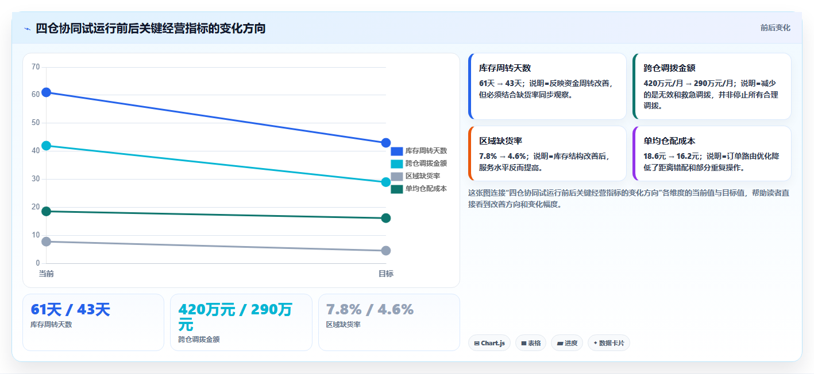814x374 pixels.
Task: Click the 数据卡片 tag chip
Action: [x=609, y=343]
